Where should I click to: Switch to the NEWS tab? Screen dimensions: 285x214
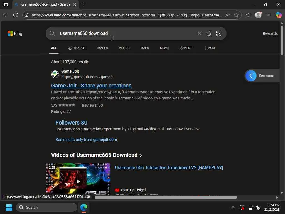(164, 48)
